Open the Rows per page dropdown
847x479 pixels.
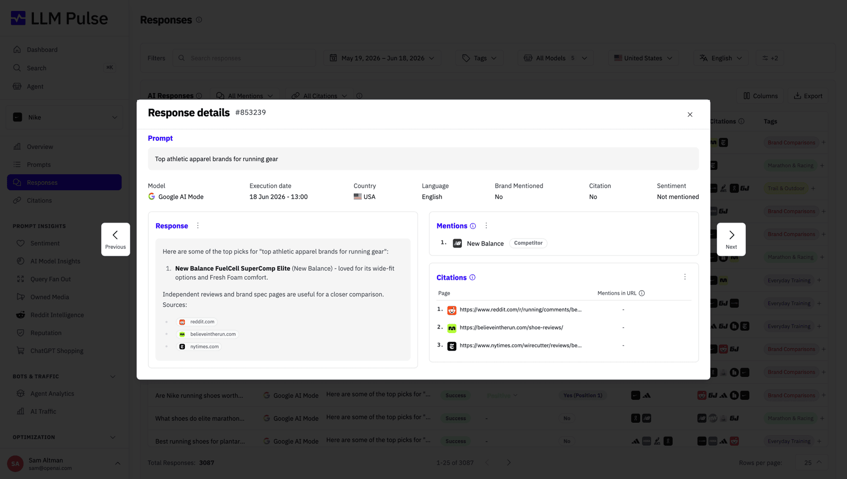pos(812,463)
